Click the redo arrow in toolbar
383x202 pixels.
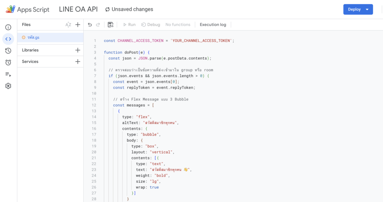tap(98, 25)
